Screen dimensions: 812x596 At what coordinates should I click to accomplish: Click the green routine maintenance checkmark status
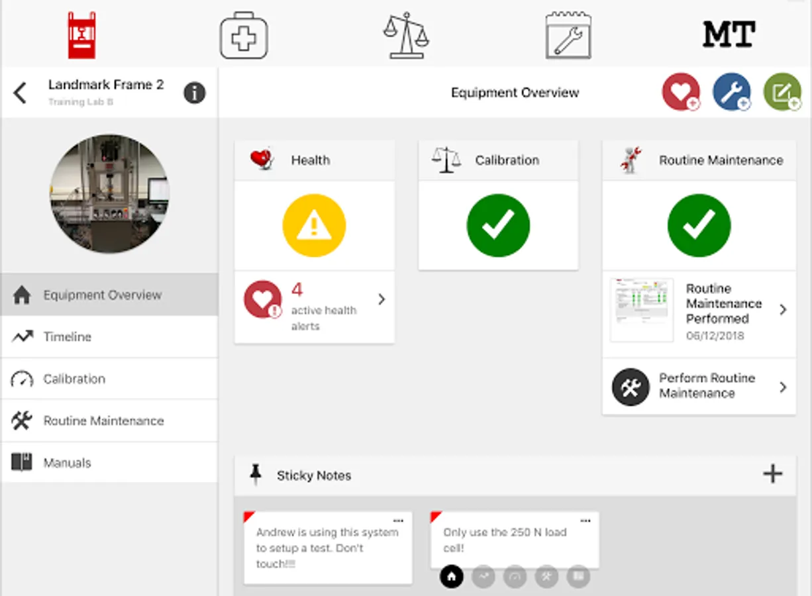click(x=699, y=226)
